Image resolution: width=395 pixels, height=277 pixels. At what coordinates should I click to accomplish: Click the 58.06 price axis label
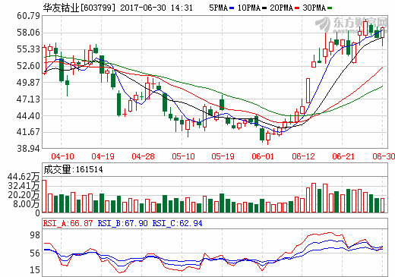28,33
